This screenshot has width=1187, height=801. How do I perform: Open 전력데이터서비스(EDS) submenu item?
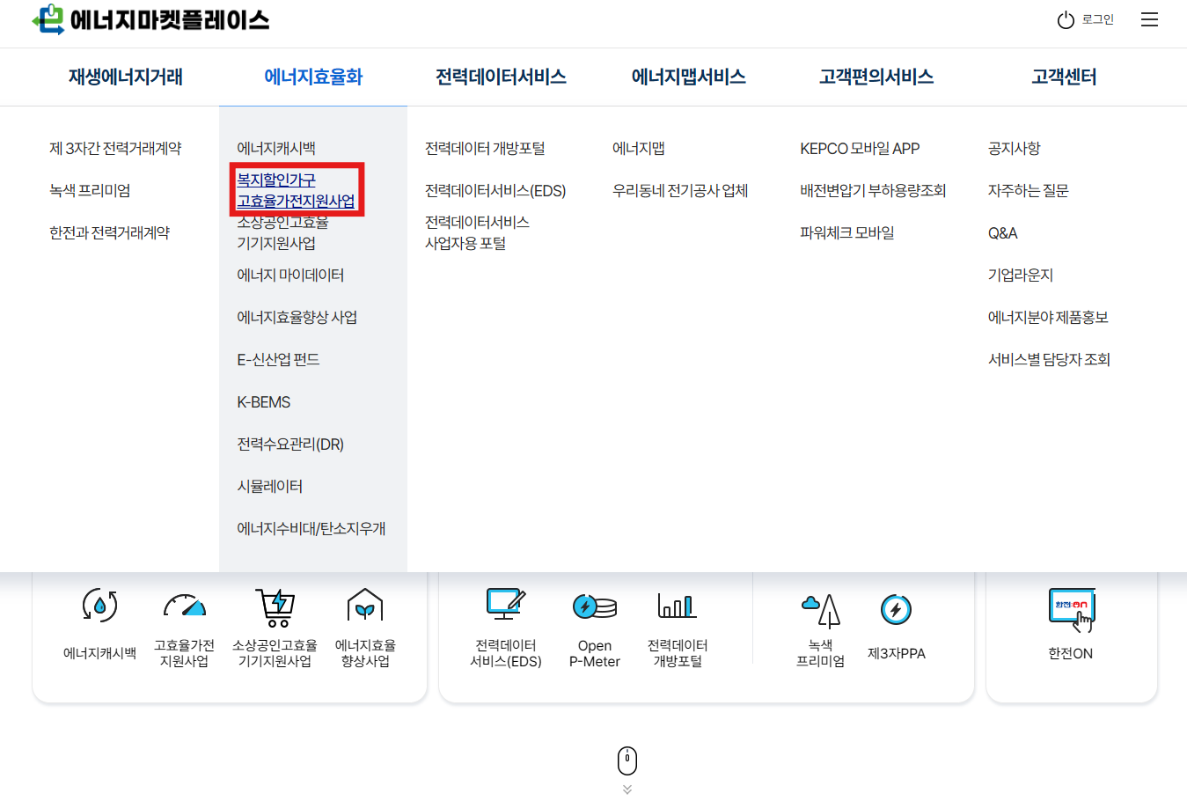(495, 191)
